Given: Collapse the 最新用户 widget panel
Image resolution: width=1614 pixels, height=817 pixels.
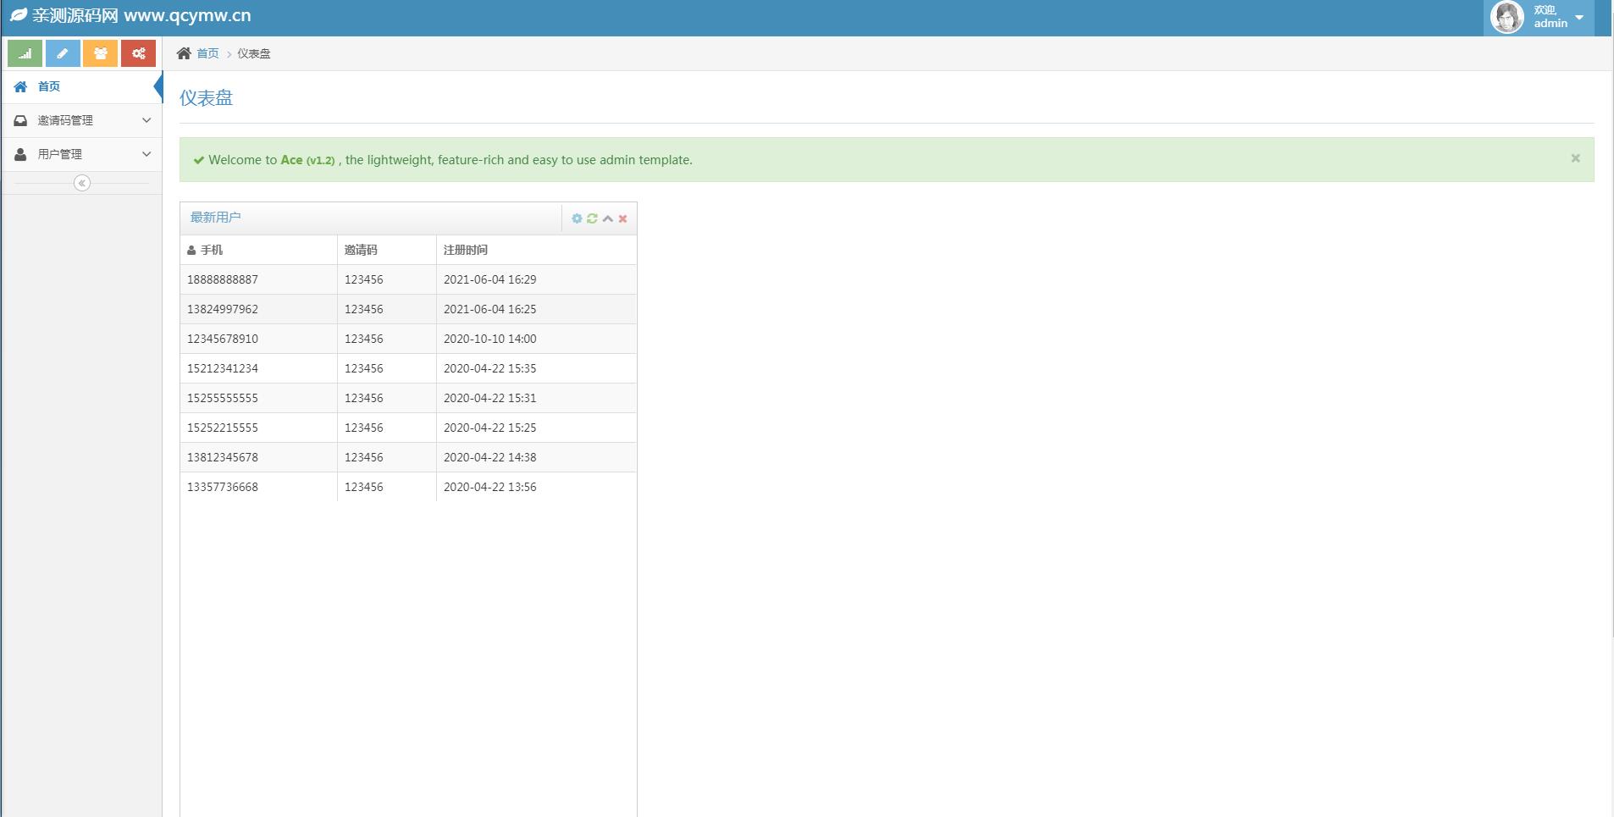Looking at the screenshot, I should point(608,218).
